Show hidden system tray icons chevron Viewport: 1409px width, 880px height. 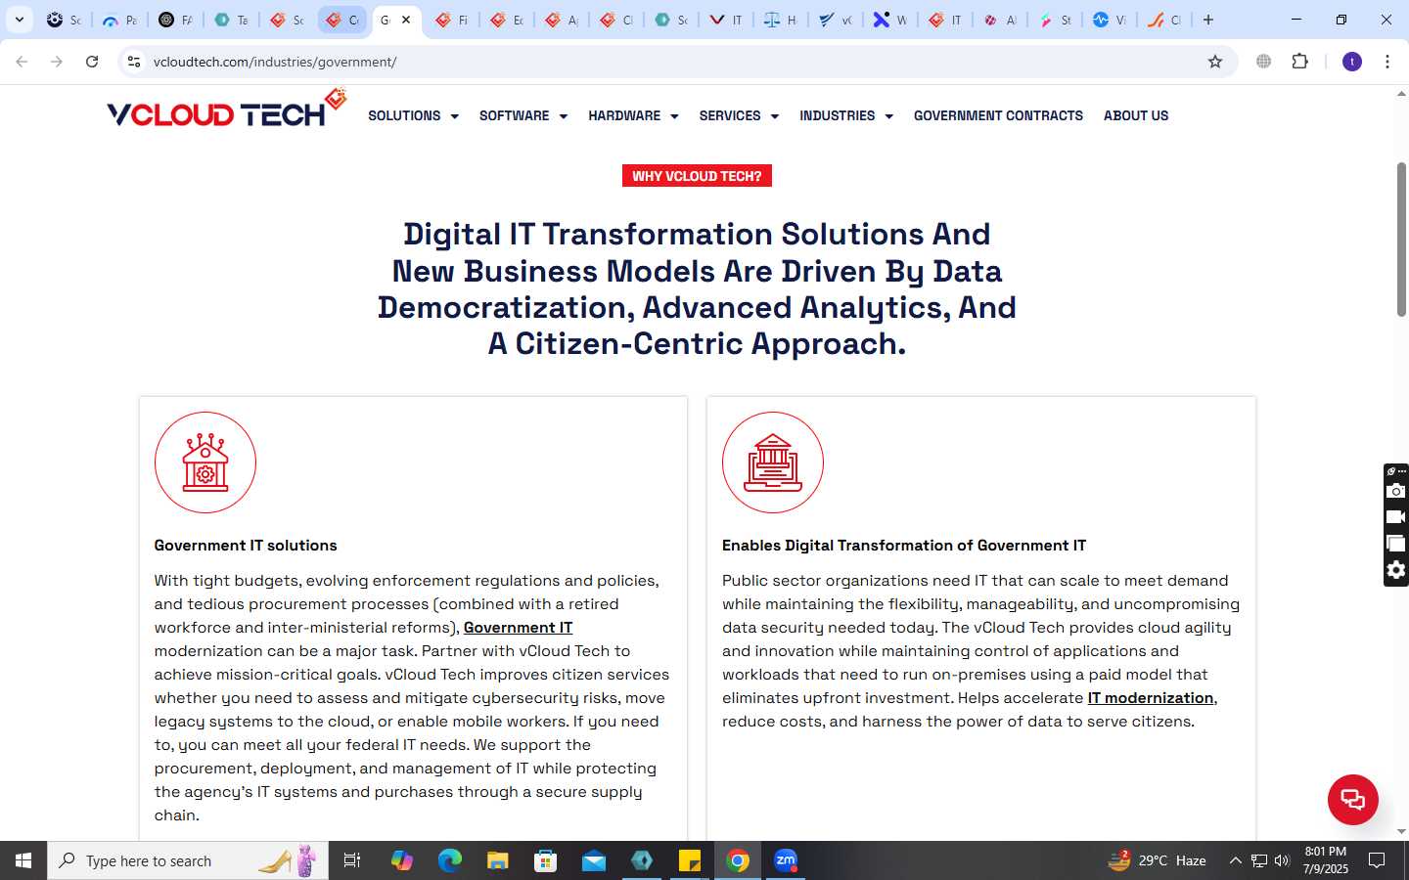(1235, 860)
